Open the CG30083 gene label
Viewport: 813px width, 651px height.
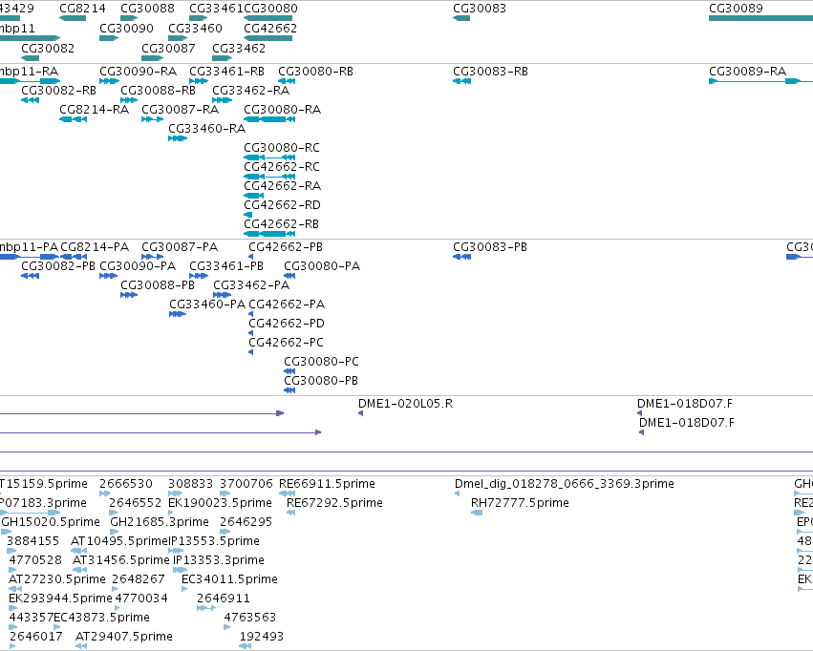(480, 9)
